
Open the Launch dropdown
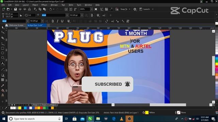pos(153,9)
